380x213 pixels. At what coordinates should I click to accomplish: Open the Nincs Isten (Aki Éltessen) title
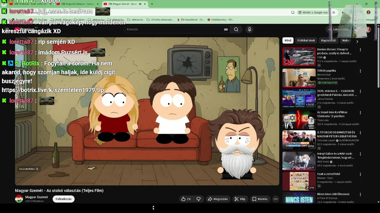(x=333, y=194)
